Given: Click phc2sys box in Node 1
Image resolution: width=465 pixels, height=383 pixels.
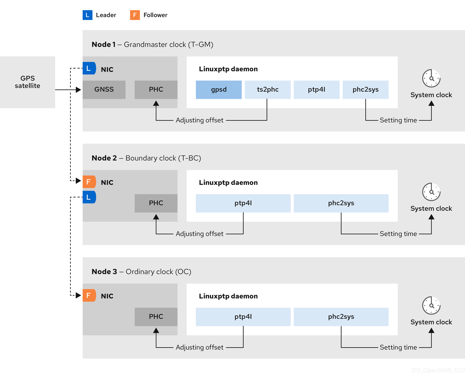Looking at the screenshot, I should tap(366, 90).
